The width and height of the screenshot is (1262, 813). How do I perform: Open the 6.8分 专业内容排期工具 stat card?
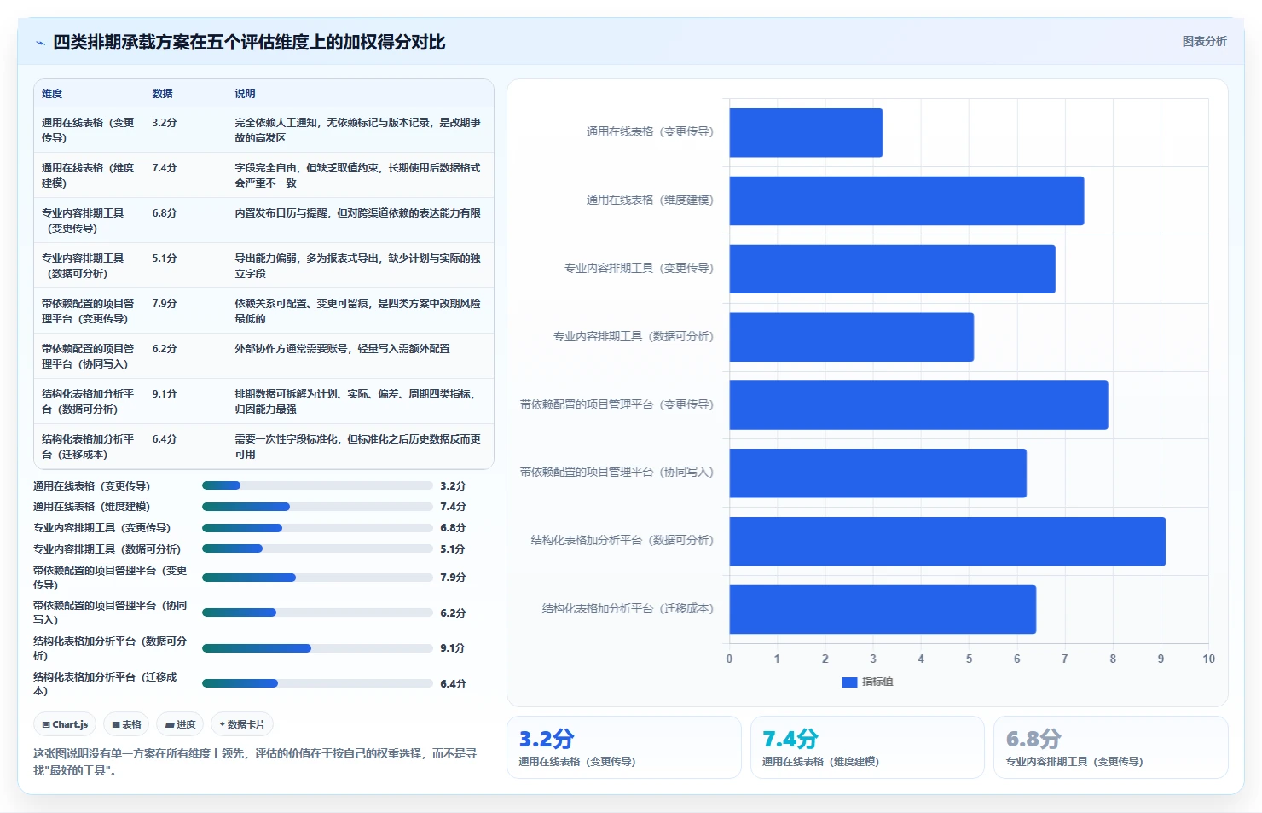[1110, 747]
